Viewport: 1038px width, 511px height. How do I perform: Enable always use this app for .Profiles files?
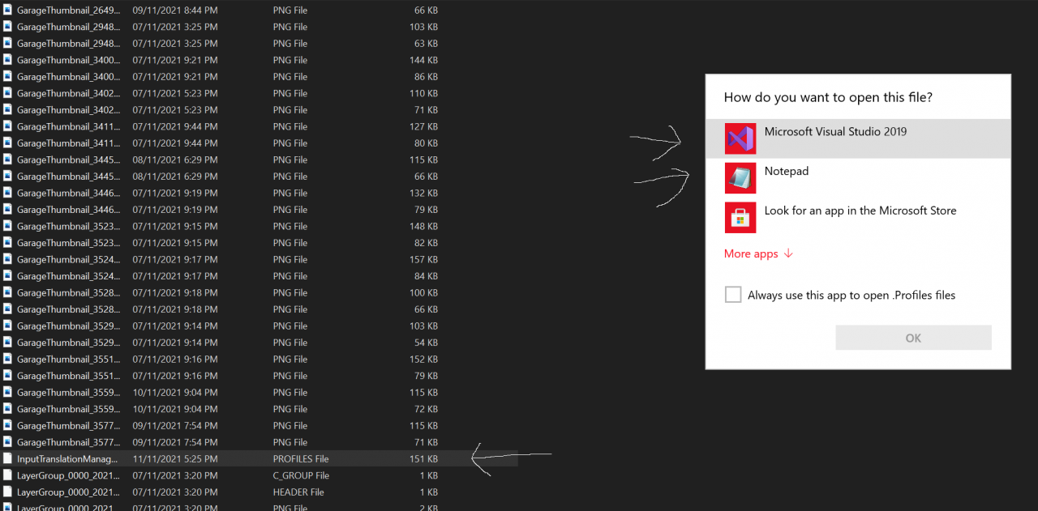(733, 296)
